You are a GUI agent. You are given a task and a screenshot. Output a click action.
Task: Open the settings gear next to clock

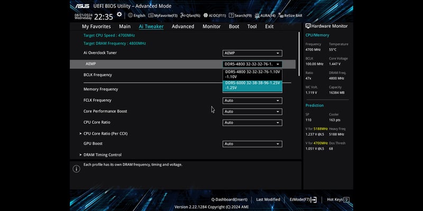[119, 14]
